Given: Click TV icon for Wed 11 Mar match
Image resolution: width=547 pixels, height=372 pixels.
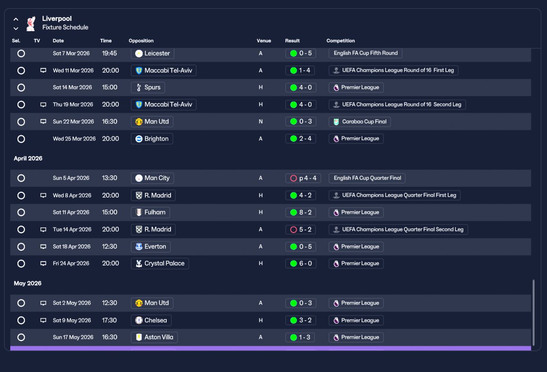Looking at the screenshot, I should pos(43,71).
